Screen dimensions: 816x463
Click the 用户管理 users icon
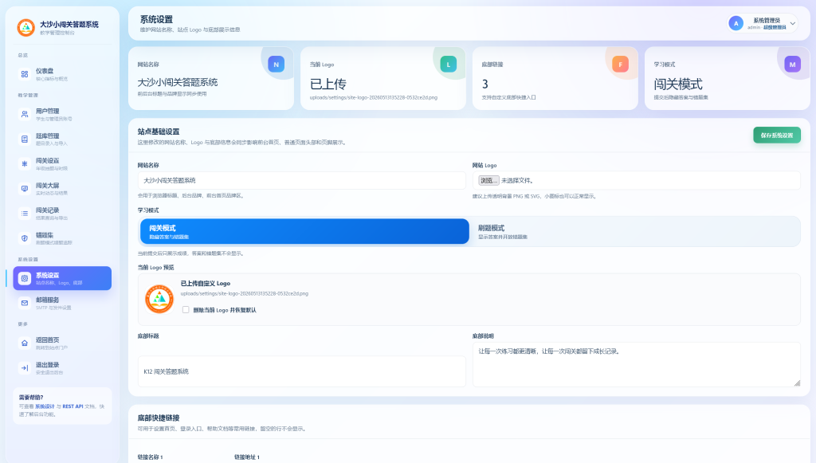click(25, 115)
